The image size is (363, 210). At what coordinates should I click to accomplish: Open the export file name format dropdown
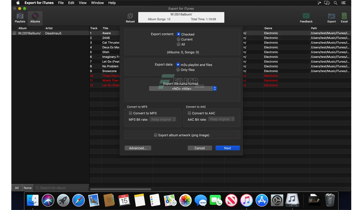[x=183, y=89]
